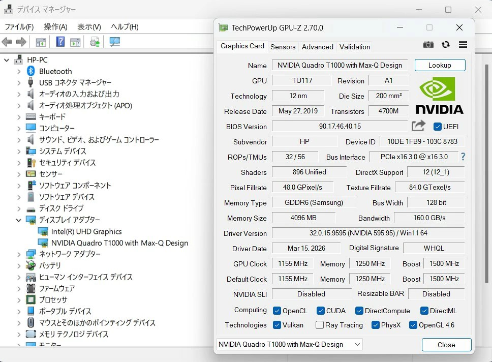Image resolution: width=492 pixels, height=362 pixels.
Task: Click the マウス pointing device icon
Action: tap(30, 322)
